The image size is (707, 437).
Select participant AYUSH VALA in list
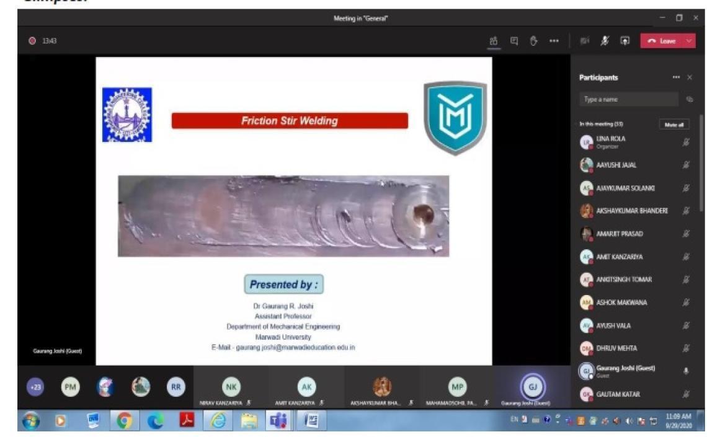pyautogui.click(x=636, y=325)
